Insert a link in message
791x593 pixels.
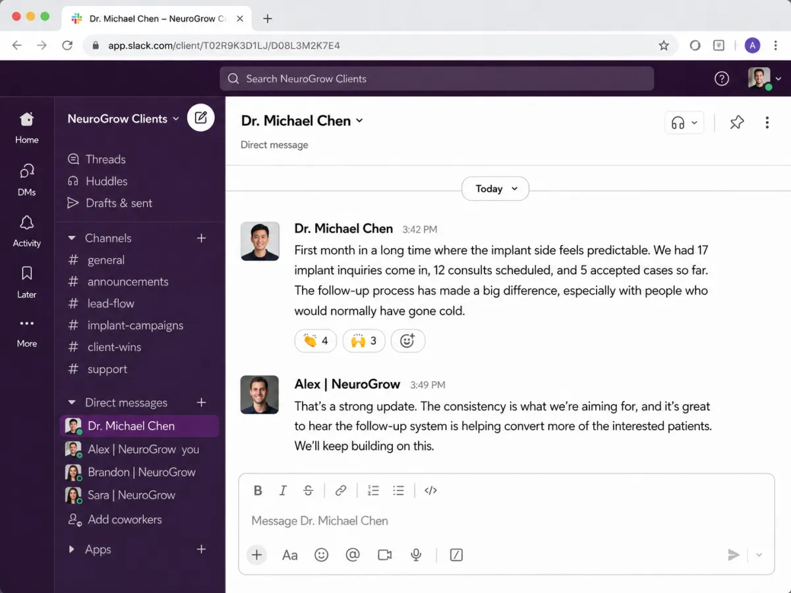(341, 490)
